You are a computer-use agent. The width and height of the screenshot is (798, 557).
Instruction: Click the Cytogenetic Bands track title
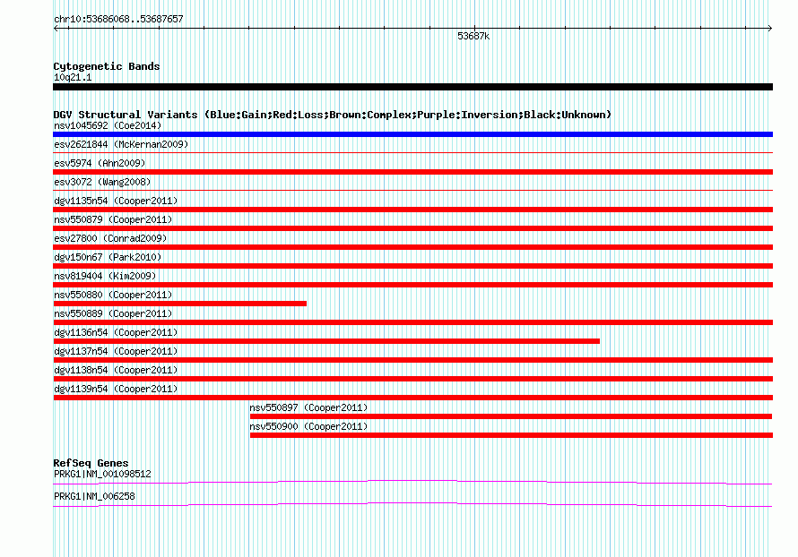pos(107,66)
